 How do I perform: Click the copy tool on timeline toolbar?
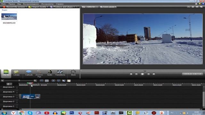click(x=64, y=81)
